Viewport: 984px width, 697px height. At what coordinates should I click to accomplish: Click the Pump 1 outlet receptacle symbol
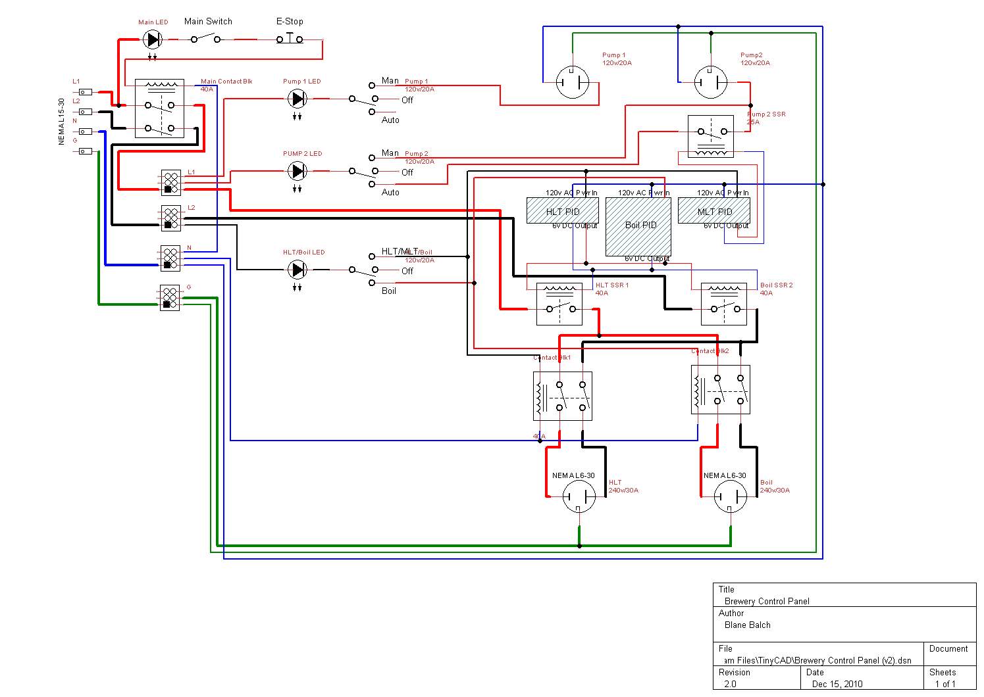pos(573,82)
